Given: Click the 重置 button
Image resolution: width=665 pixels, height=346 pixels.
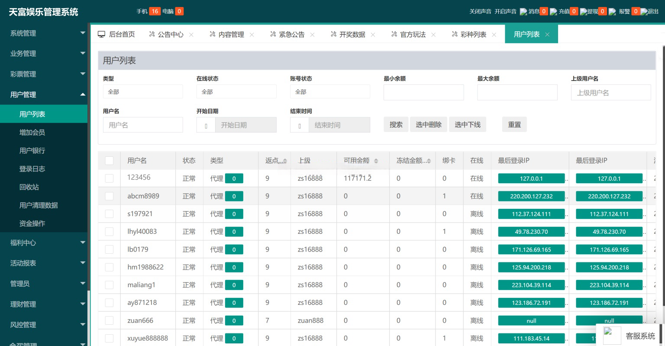Looking at the screenshot, I should tap(514, 125).
